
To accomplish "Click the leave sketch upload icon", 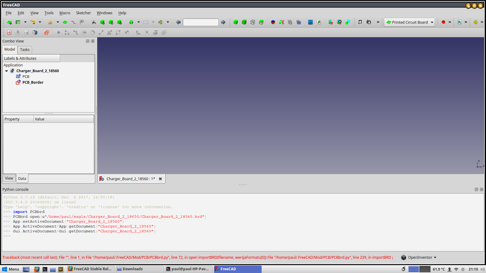I will [18, 32].
